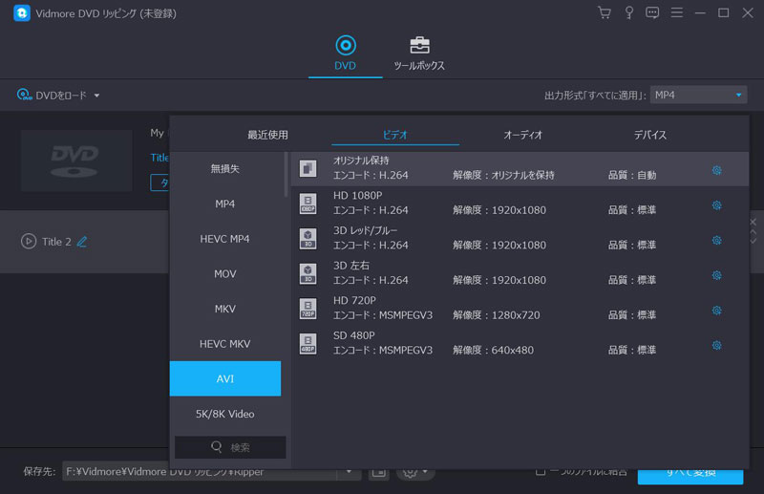Select the MKV format category
The height and width of the screenshot is (494, 764).
tap(225, 309)
